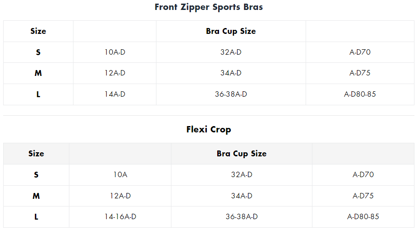Viewport: 419px width, 230px height.
Task: Click the 10A-D cell
Action: coord(115,52)
